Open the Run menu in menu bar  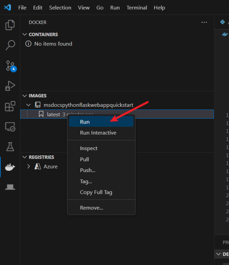(x=115, y=8)
